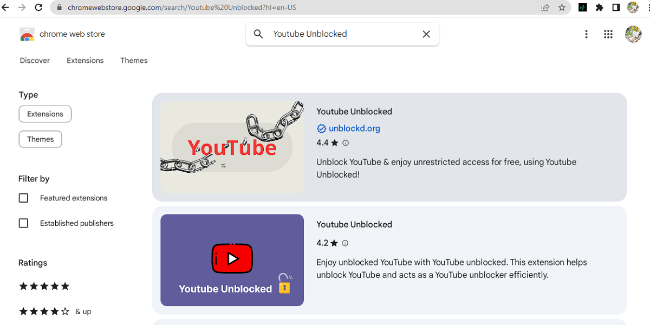Click the Ratings heading

(x=33, y=263)
